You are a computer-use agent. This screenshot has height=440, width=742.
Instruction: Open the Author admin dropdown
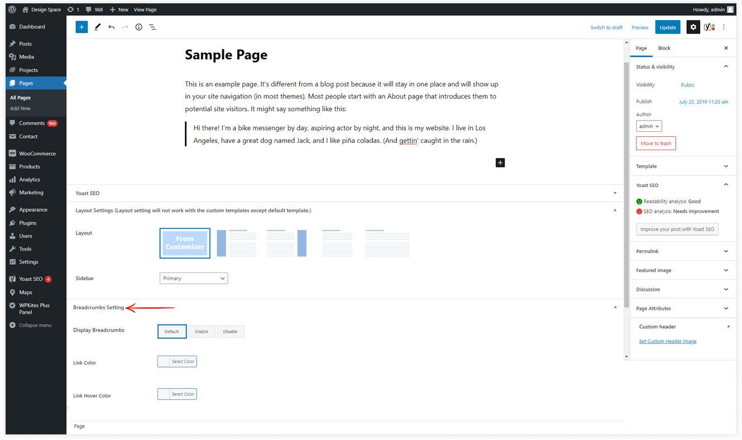point(649,126)
